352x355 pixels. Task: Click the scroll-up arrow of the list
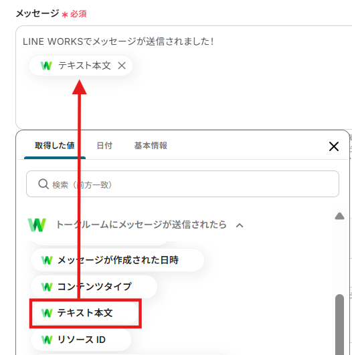(339, 216)
